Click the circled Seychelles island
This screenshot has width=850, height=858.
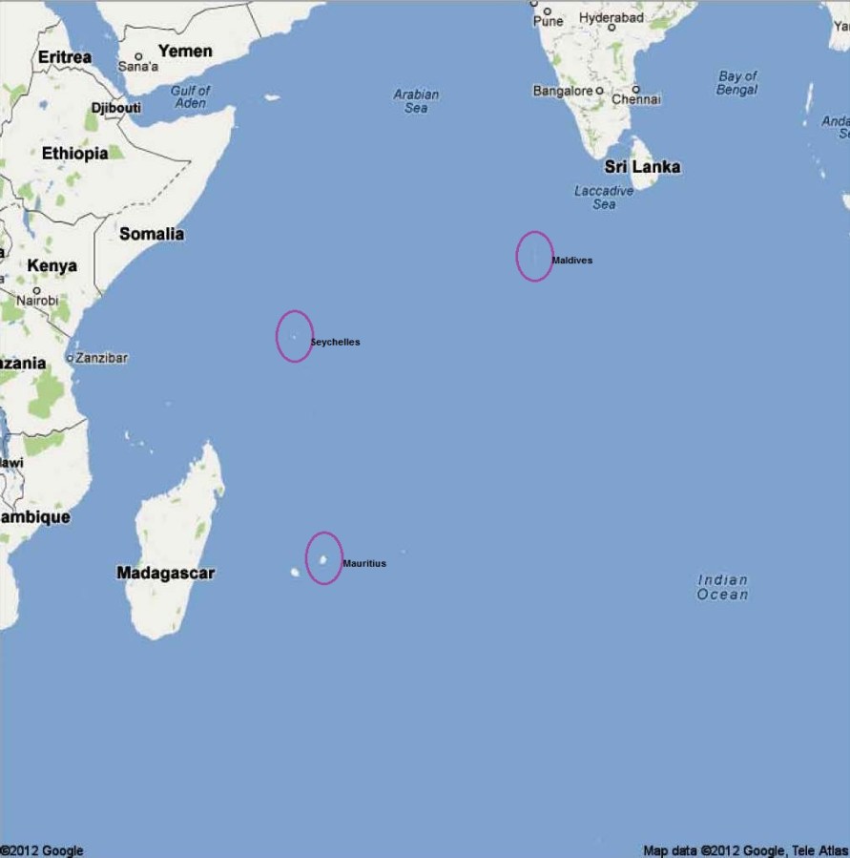(x=294, y=337)
